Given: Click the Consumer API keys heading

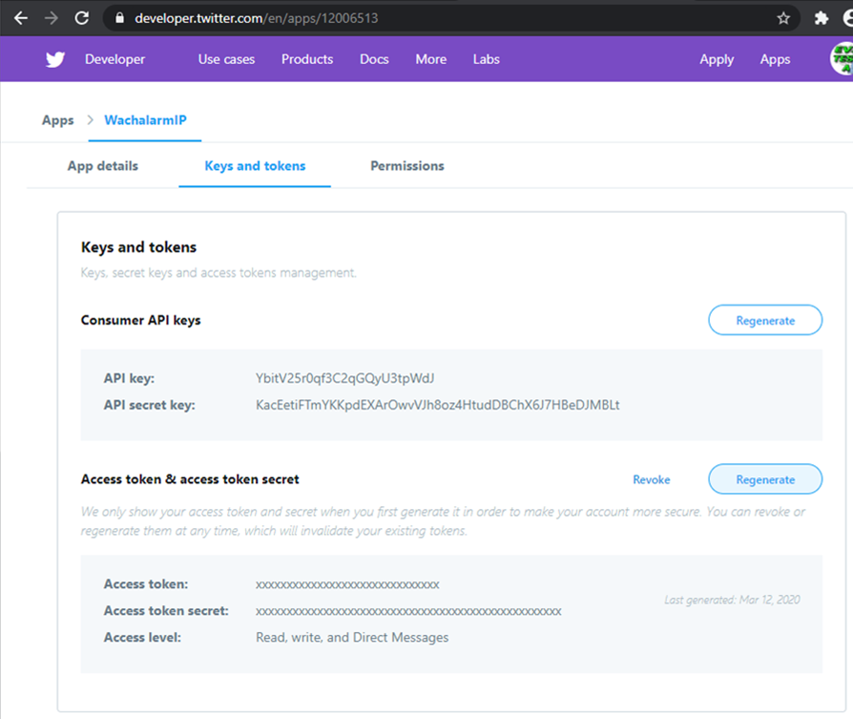Looking at the screenshot, I should [141, 320].
